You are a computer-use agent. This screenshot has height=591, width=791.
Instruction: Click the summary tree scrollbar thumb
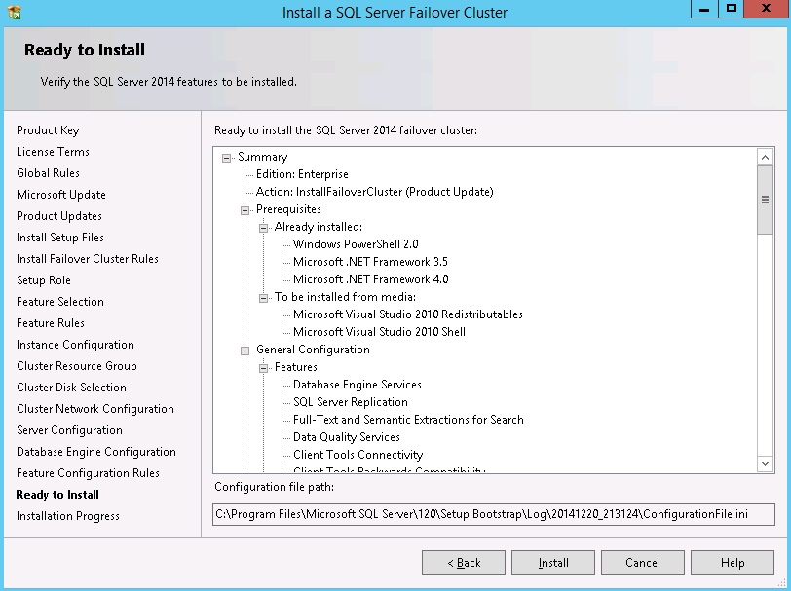click(x=765, y=200)
